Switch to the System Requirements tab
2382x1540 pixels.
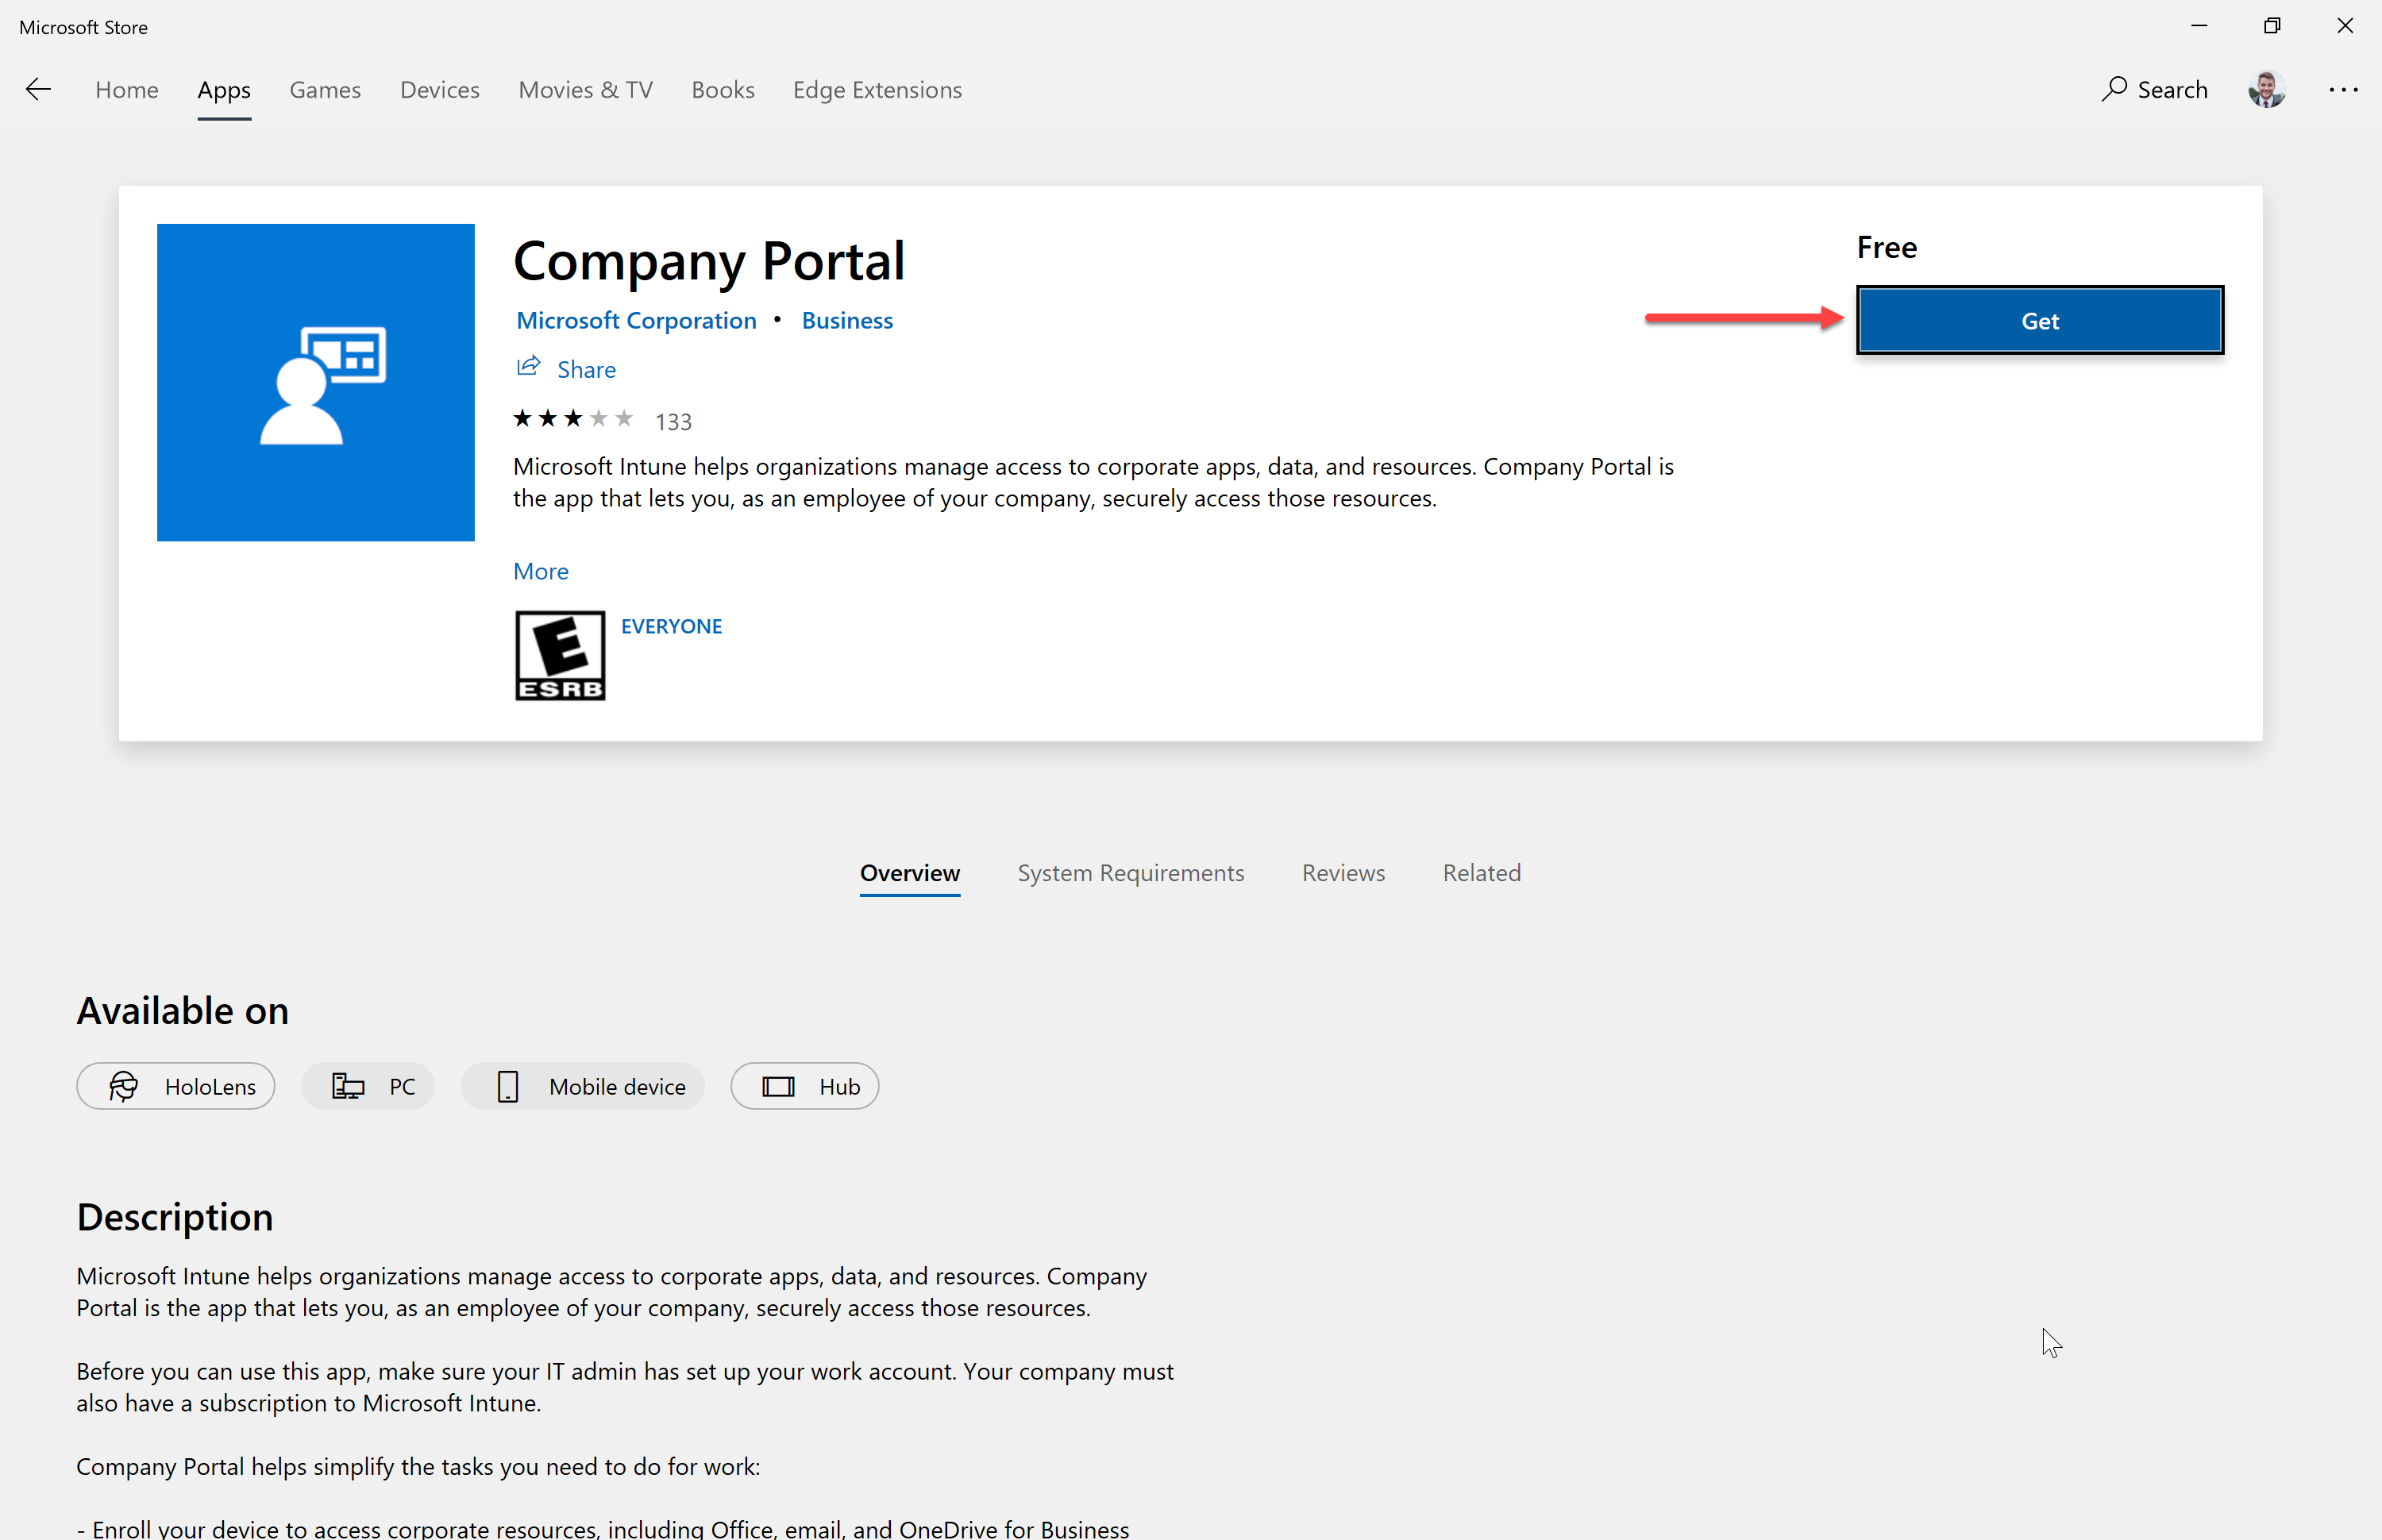pyautogui.click(x=1131, y=873)
